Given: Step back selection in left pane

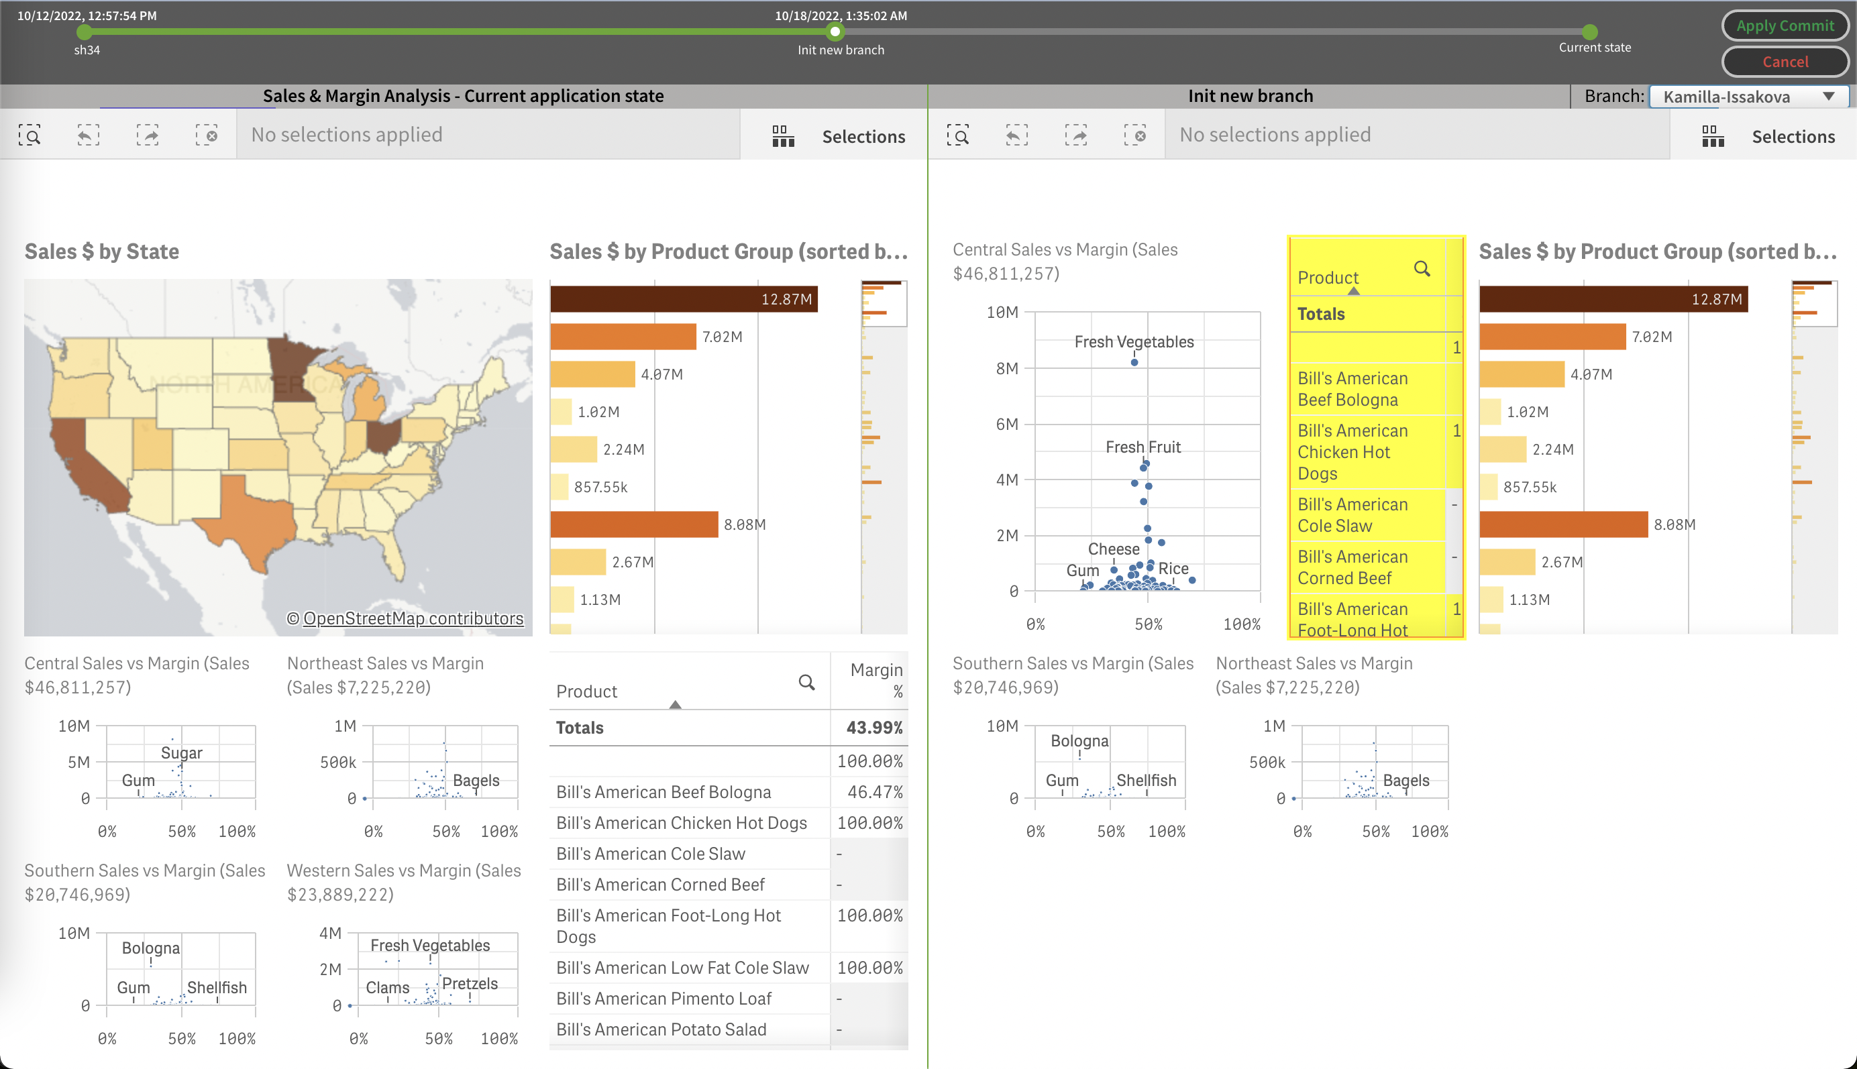Looking at the screenshot, I should point(88,135).
